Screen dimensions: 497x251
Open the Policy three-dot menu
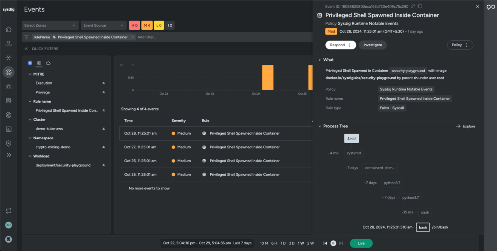[x=466, y=45]
